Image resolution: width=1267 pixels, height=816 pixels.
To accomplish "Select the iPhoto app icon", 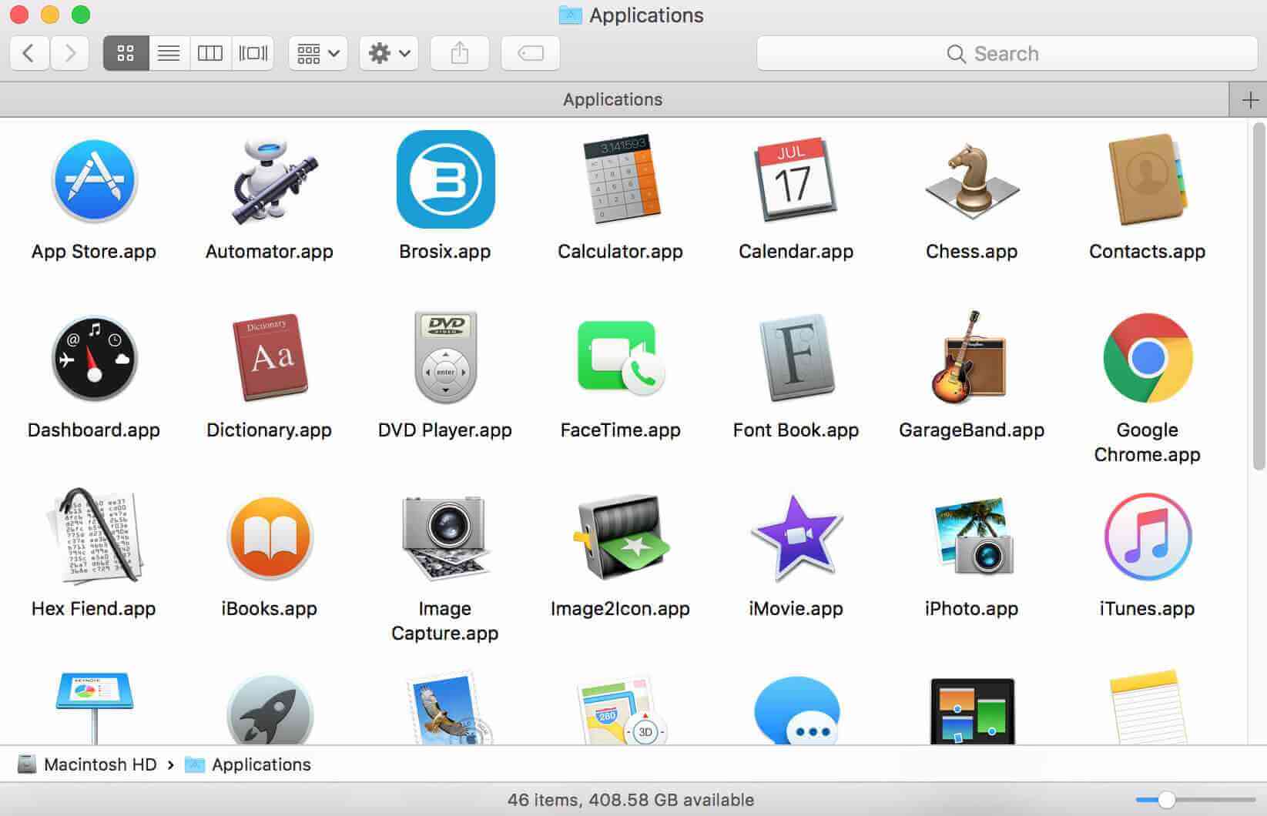I will 972,536.
